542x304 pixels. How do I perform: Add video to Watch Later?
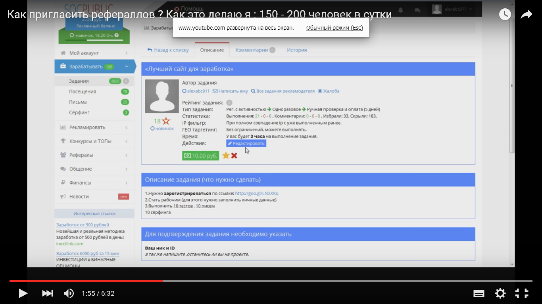[x=505, y=15]
